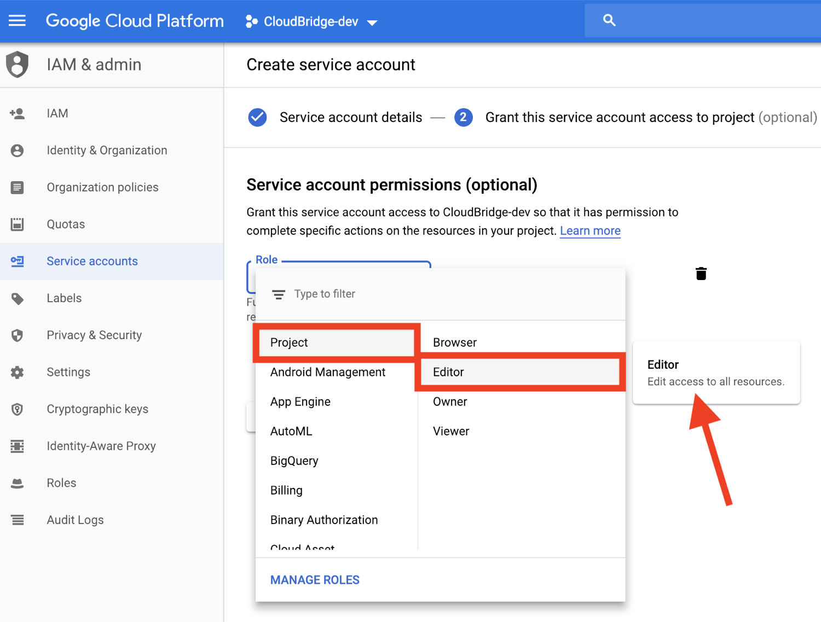The height and width of the screenshot is (622, 821).
Task: Click the Type to filter field
Action: tap(441, 294)
